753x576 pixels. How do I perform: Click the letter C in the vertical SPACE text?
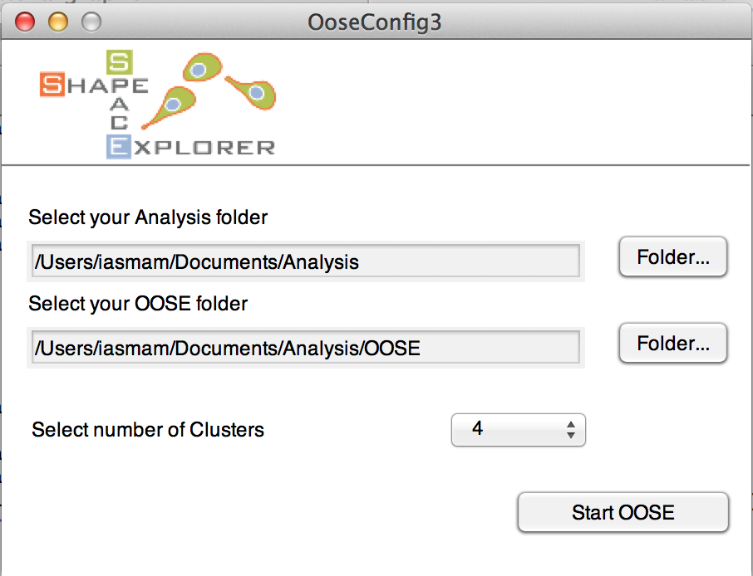tap(119, 124)
